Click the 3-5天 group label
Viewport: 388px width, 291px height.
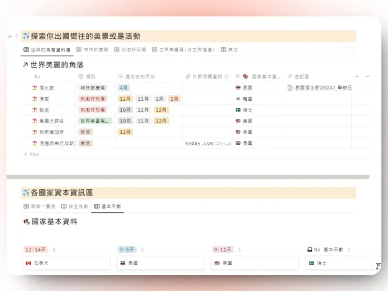(127, 250)
